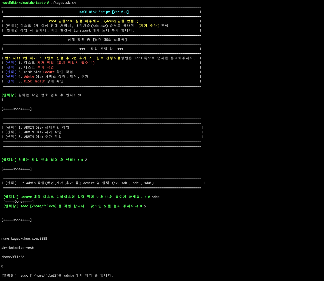
Task: Click the command line './kagedisk.sh'
Action: pyautogui.click(x=63, y=3)
